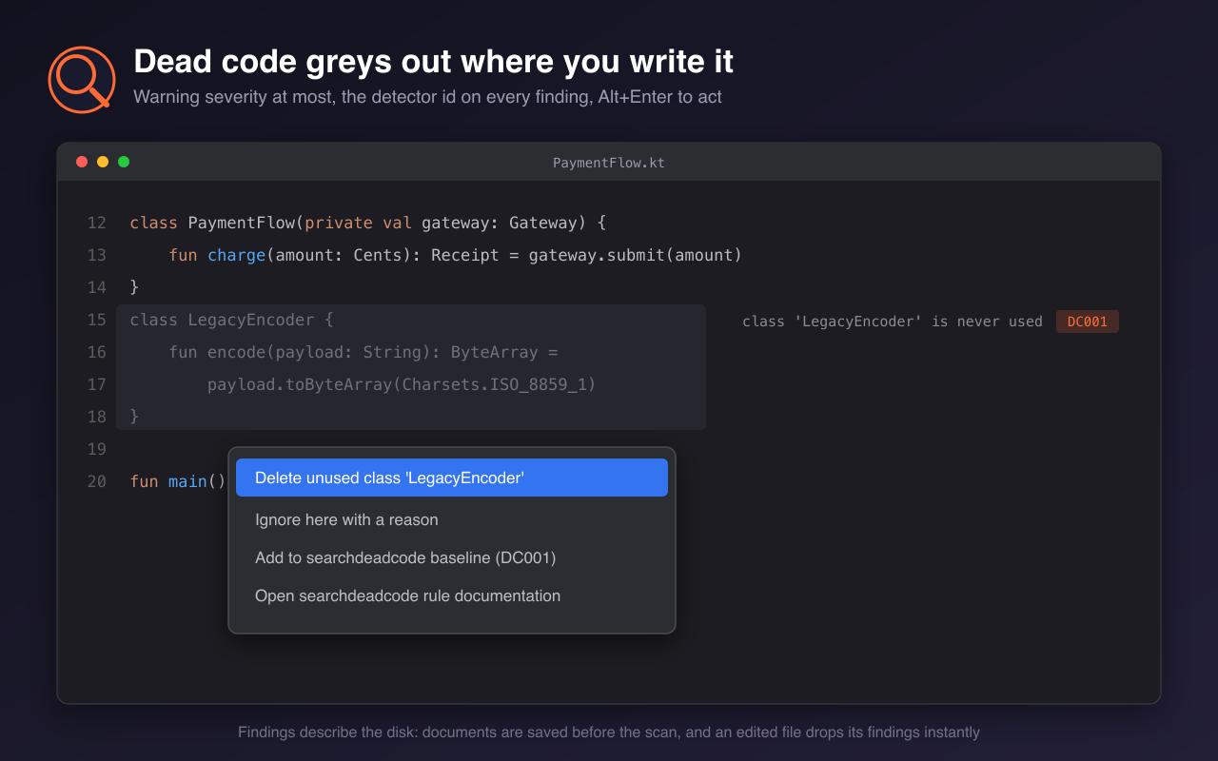1218x761 pixels.
Task: Click 'payload.toByteArray(Charsets.ISO_8859_1)' line
Action: (402, 384)
